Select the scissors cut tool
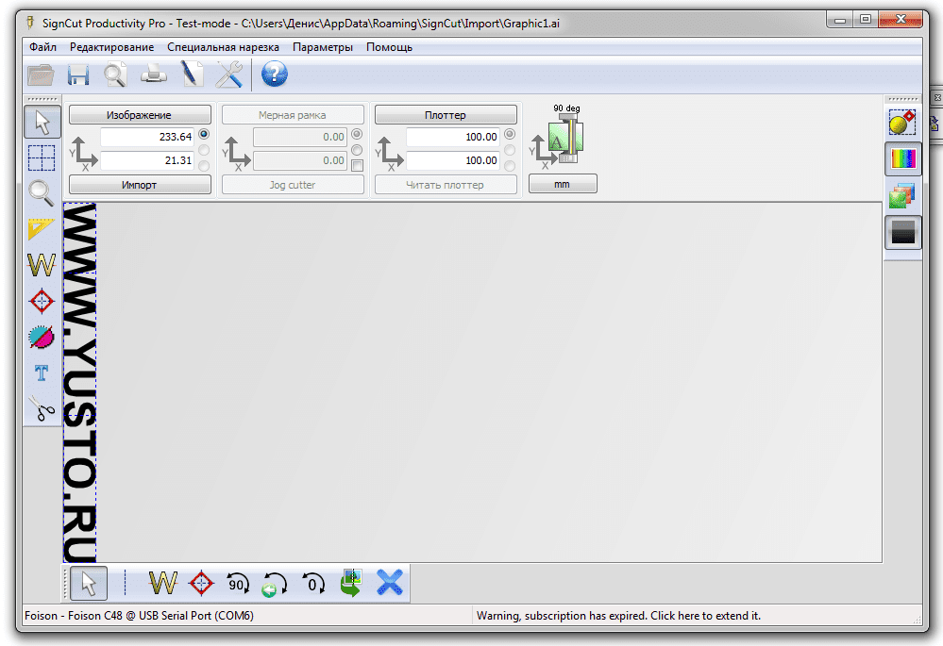 coord(42,408)
